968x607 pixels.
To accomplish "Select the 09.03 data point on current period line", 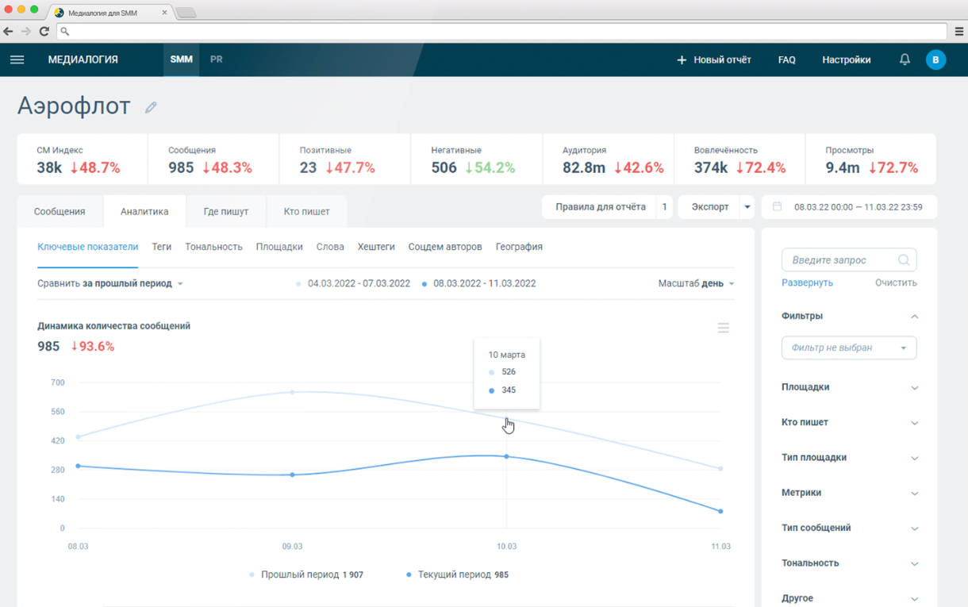I will click(x=292, y=474).
